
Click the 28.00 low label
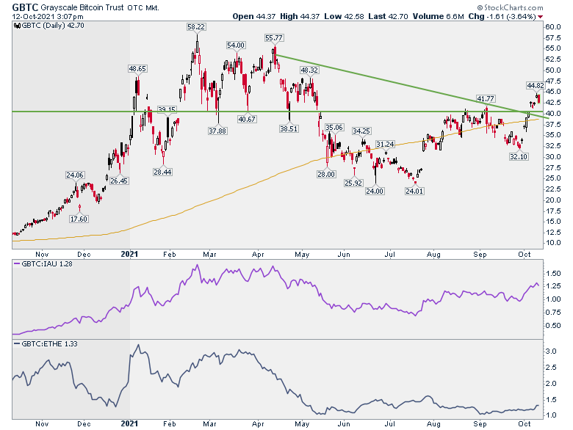click(326, 174)
